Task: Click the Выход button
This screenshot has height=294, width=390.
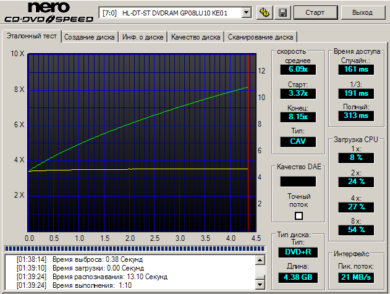Action: click(363, 12)
